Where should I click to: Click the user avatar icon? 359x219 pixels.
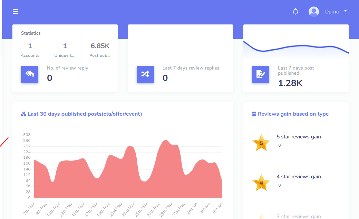[x=313, y=12]
